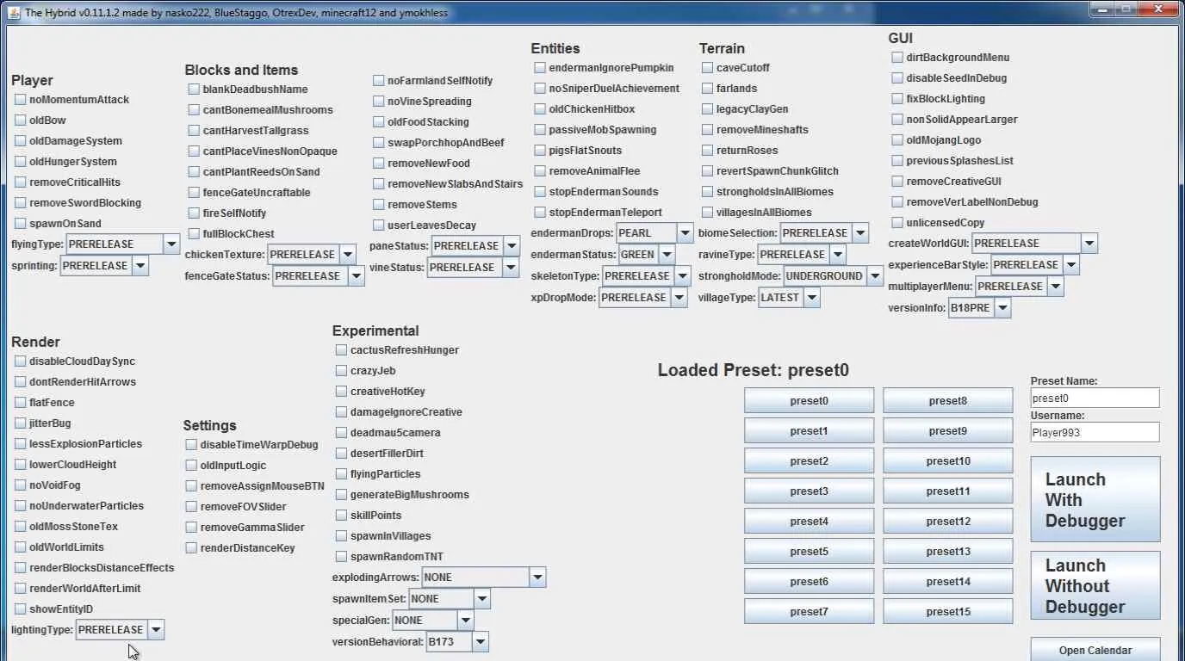Viewport: 1185px width, 661px height.
Task: Expand the xpDropMode dropdown
Action: [643, 298]
